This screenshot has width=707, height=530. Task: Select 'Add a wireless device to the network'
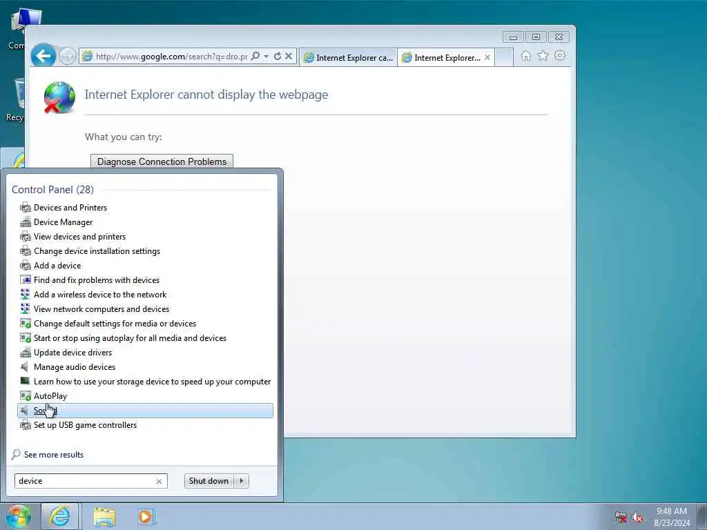click(100, 294)
